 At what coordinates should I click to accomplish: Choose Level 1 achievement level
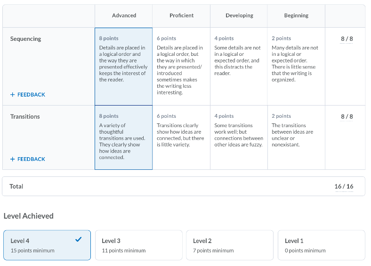(321, 245)
